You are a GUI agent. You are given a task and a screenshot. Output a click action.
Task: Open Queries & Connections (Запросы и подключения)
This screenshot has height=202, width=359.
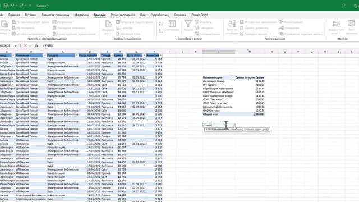(135, 22)
